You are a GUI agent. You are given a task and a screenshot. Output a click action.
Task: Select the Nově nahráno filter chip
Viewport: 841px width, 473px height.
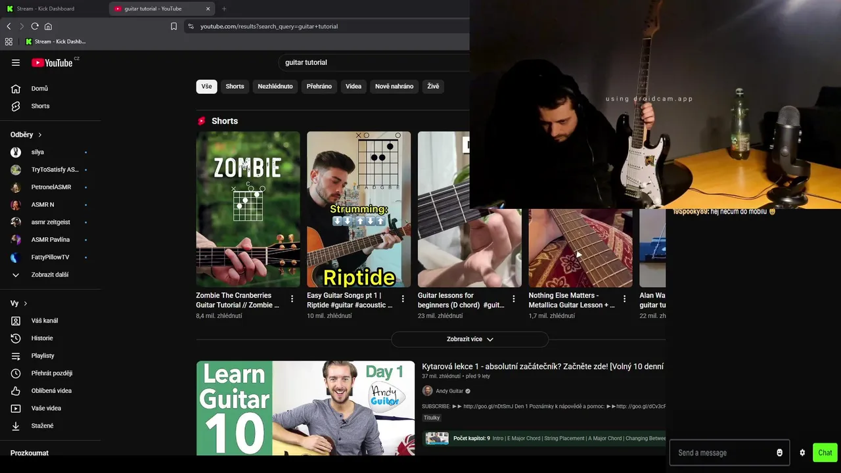pos(394,86)
